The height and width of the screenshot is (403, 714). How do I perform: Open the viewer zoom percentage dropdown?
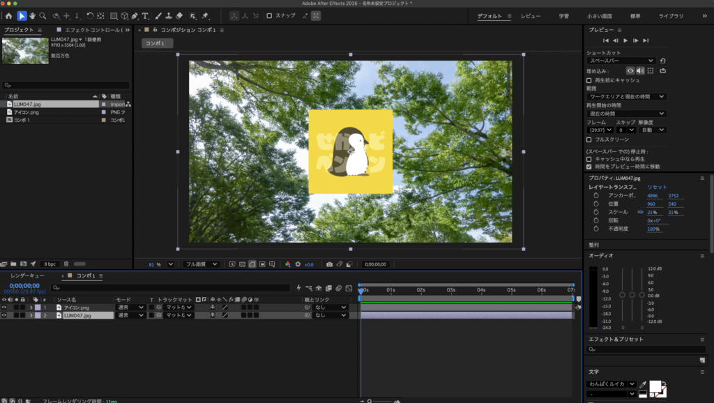pyautogui.click(x=170, y=264)
